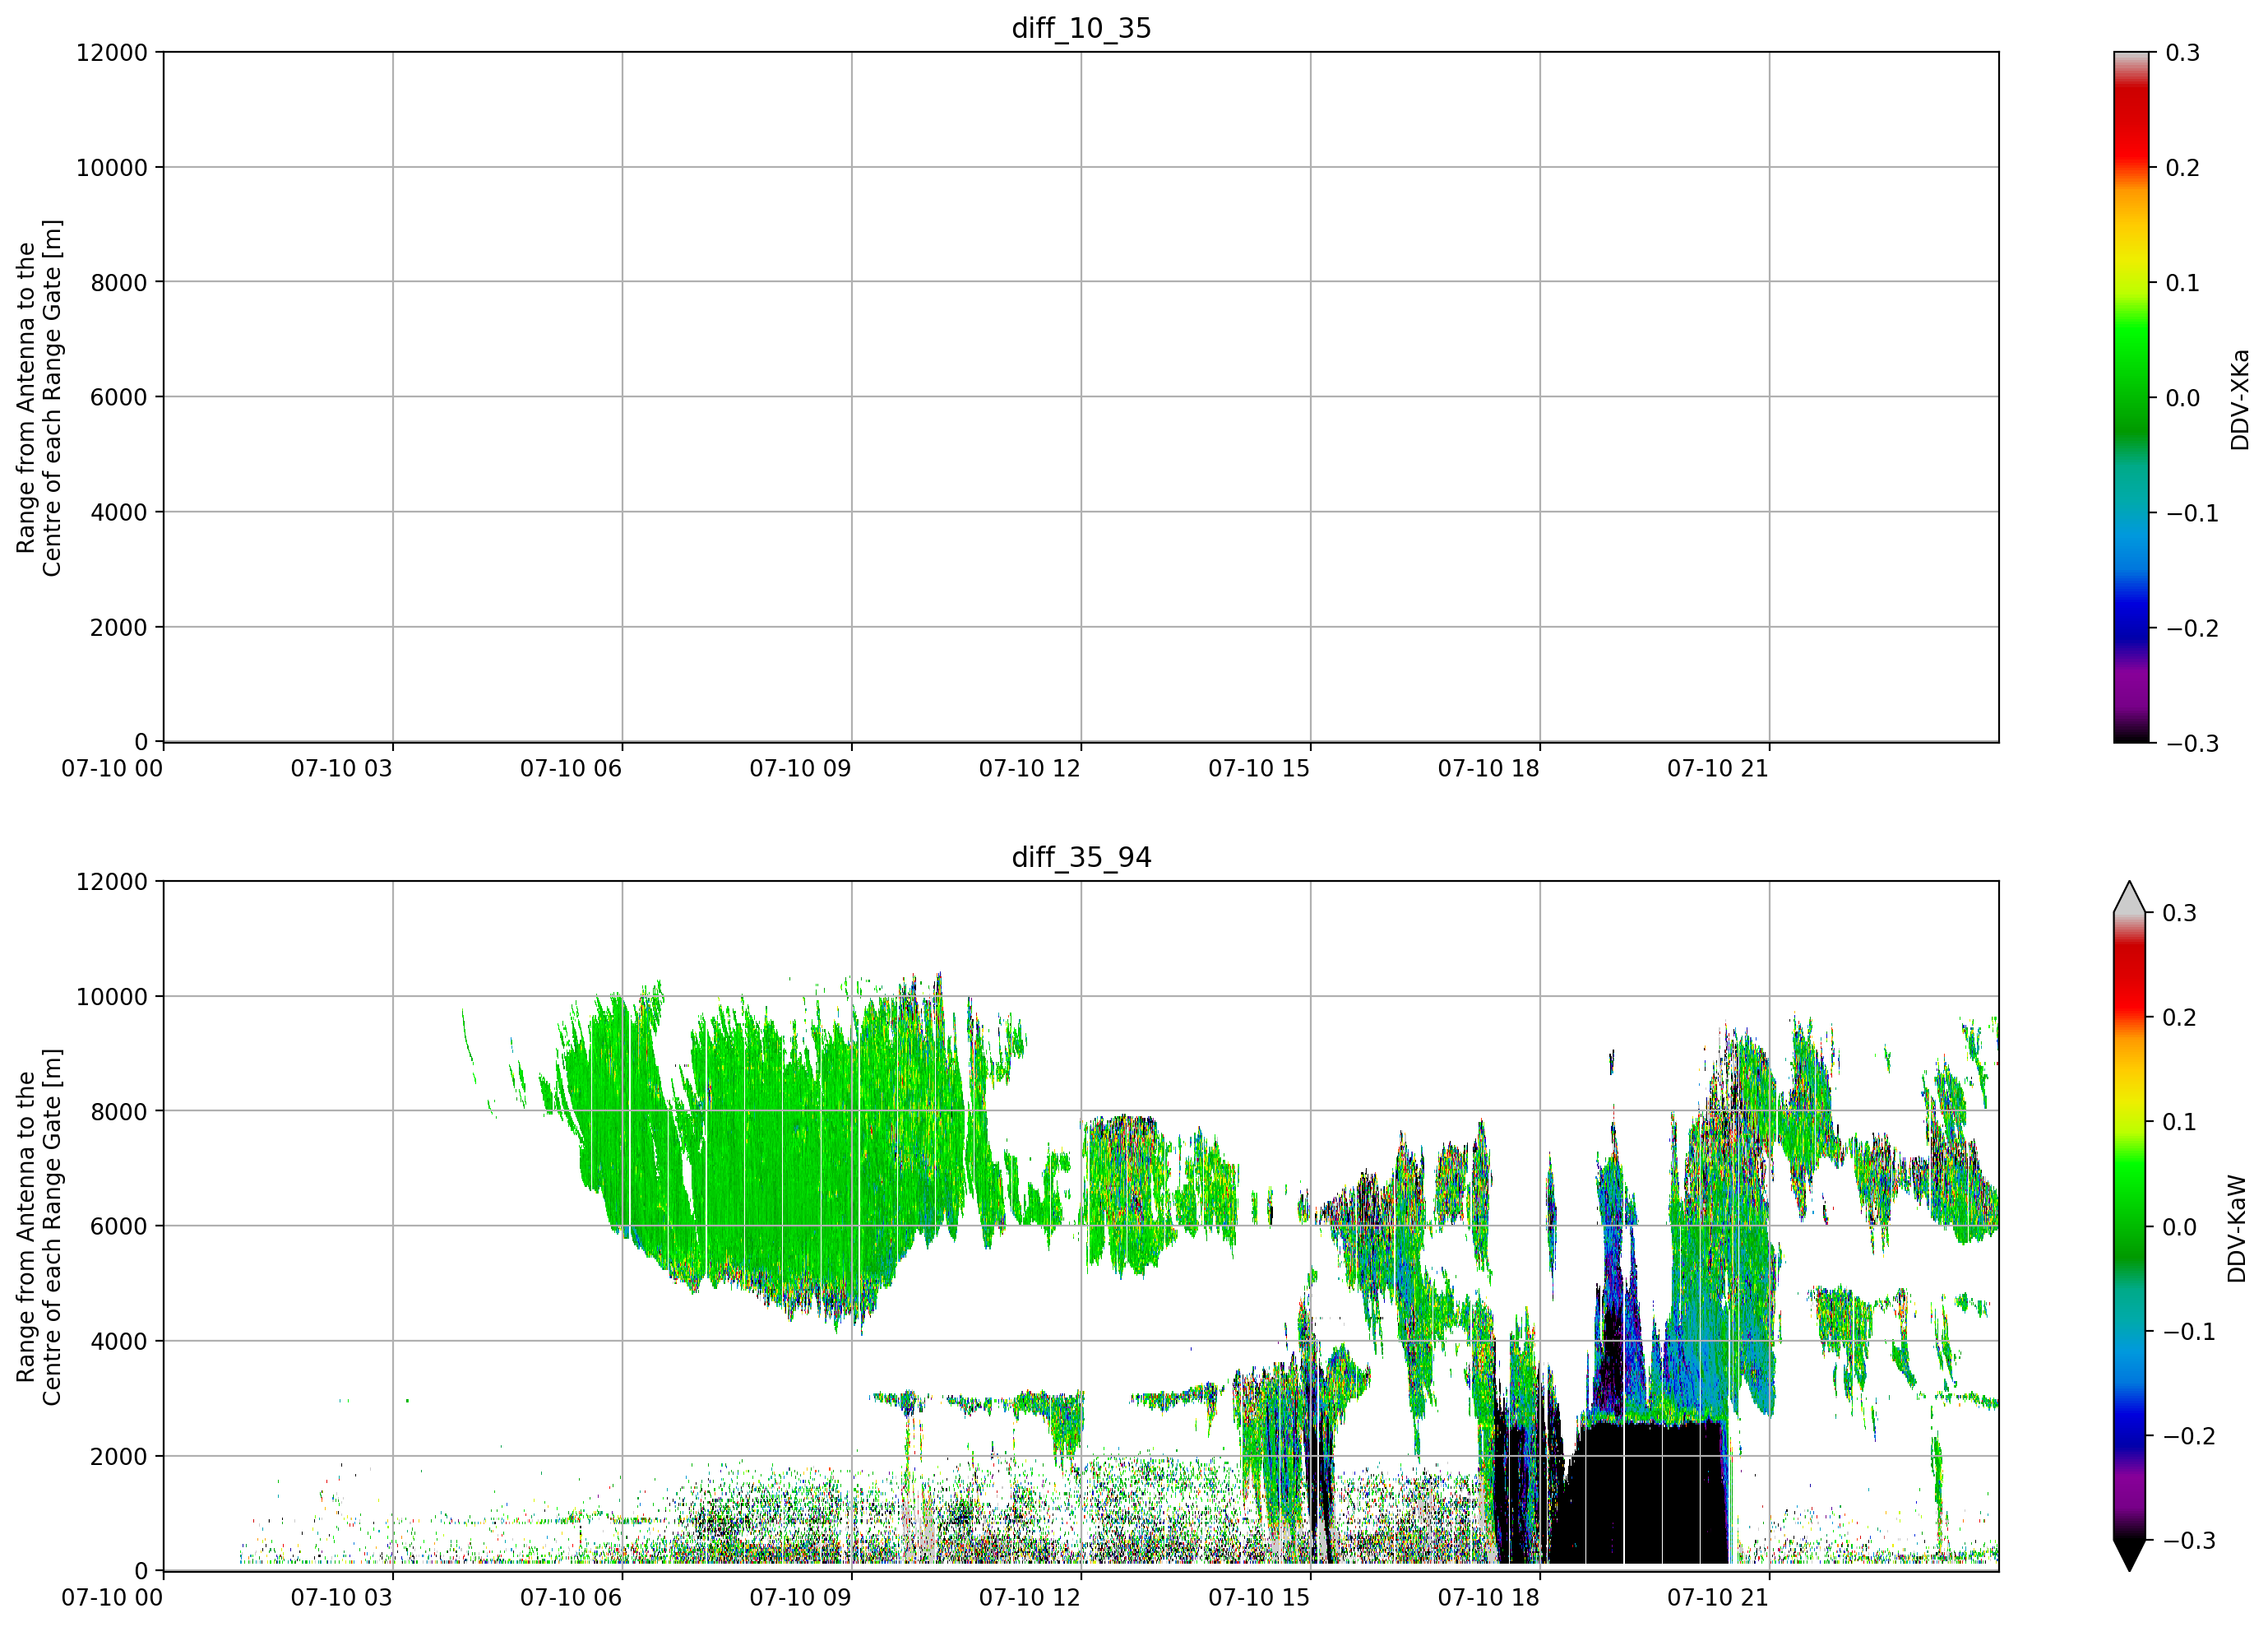Click the 07-10 09 x-tick under the diff_10_35 plot
Image resolution: width=2268 pixels, height=1627 pixels.
[801, 769]
